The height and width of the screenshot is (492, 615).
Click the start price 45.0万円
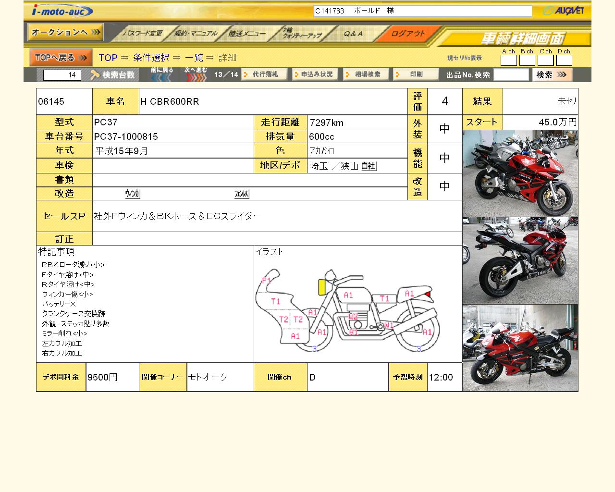557,122
